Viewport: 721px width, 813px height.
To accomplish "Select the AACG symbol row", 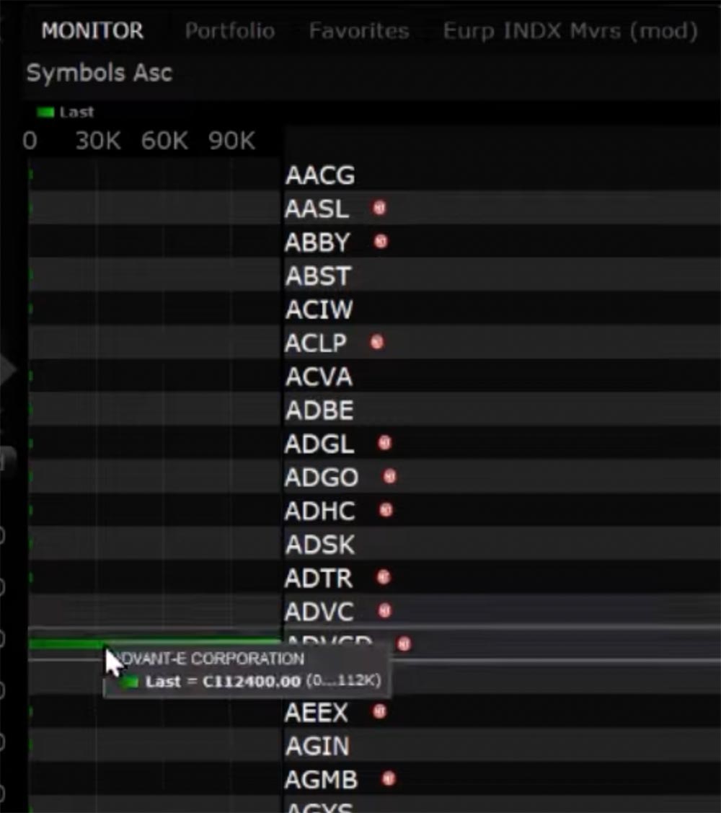I will 319,175.
